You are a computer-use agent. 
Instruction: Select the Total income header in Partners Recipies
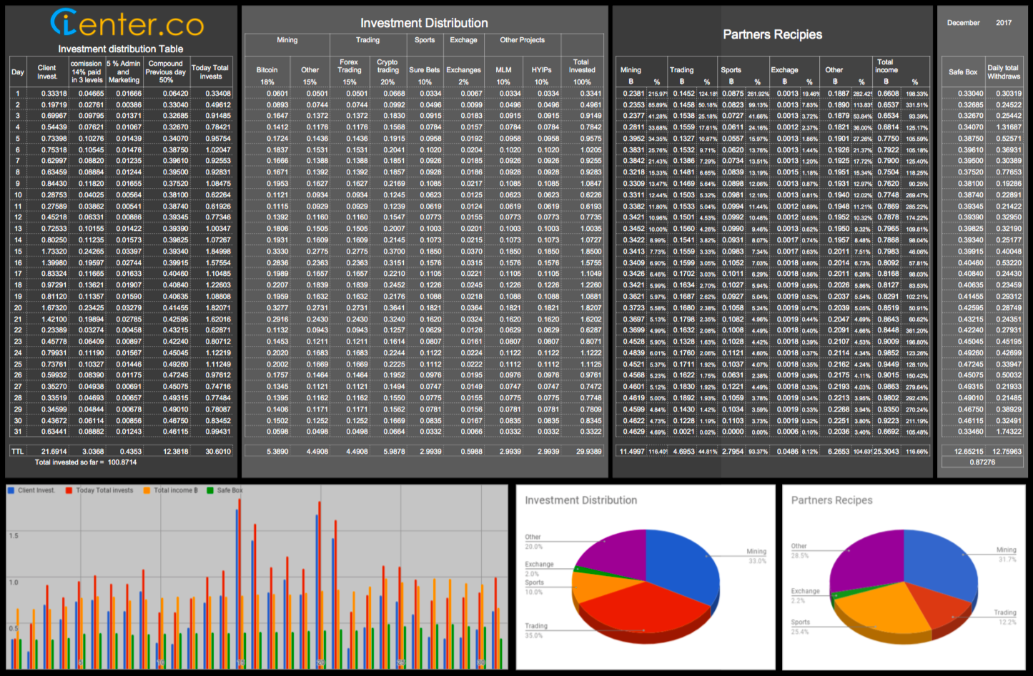tap(885, 66)
